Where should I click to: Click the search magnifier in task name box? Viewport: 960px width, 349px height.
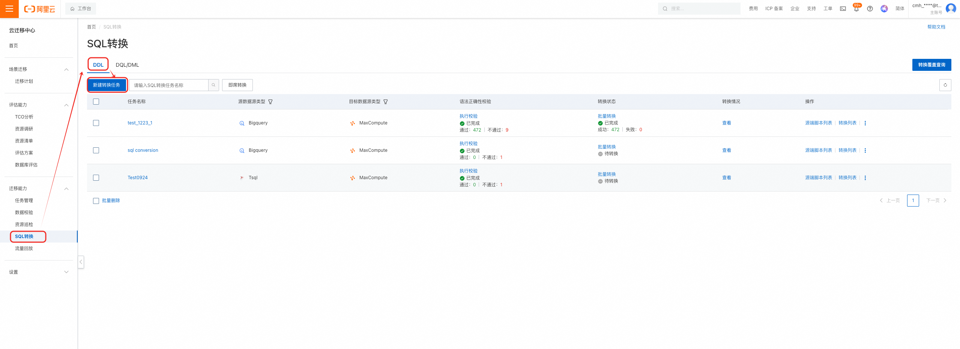(x=213, y=85)
